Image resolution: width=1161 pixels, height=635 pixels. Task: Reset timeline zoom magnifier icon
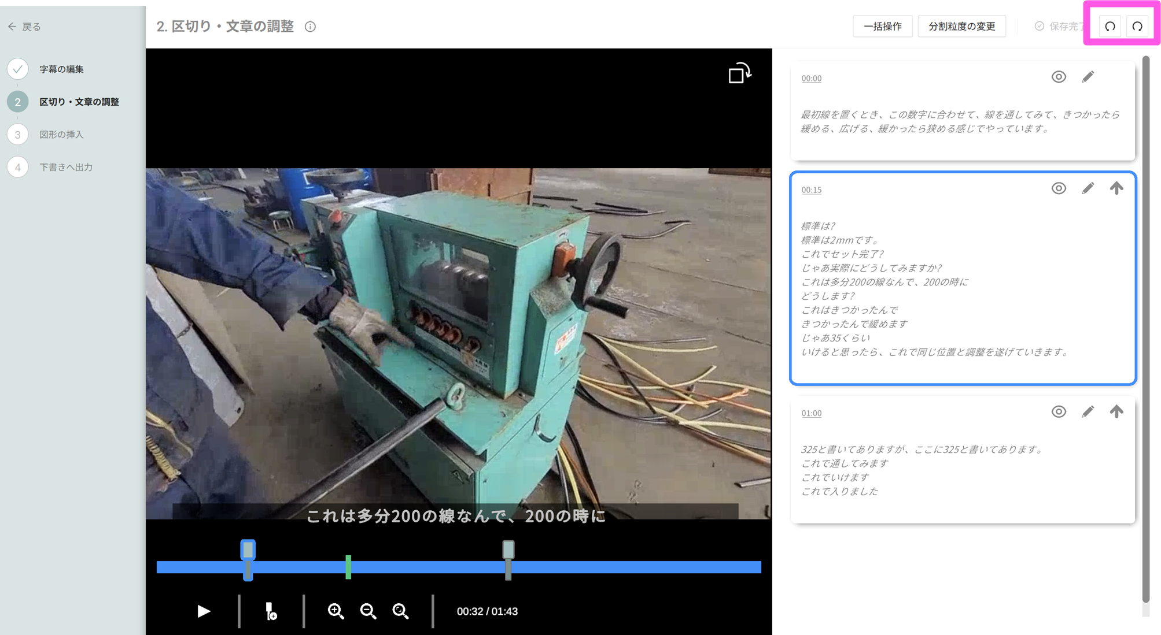(400, 611)
